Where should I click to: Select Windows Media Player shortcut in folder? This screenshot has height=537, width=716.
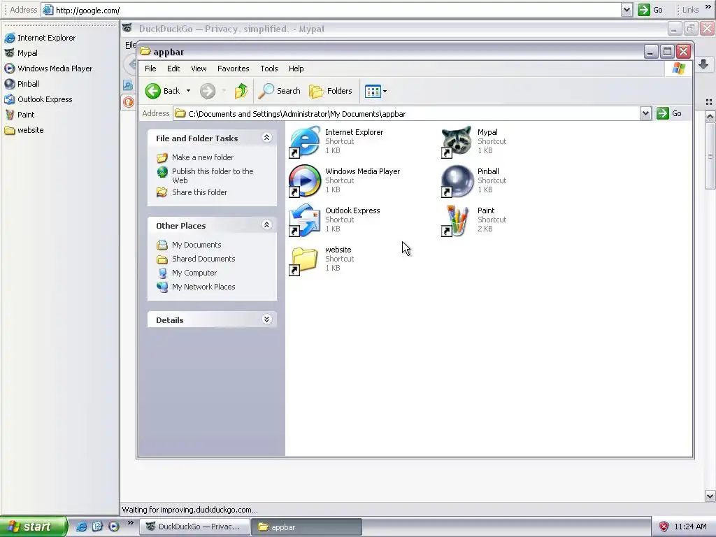click(305, 181)
